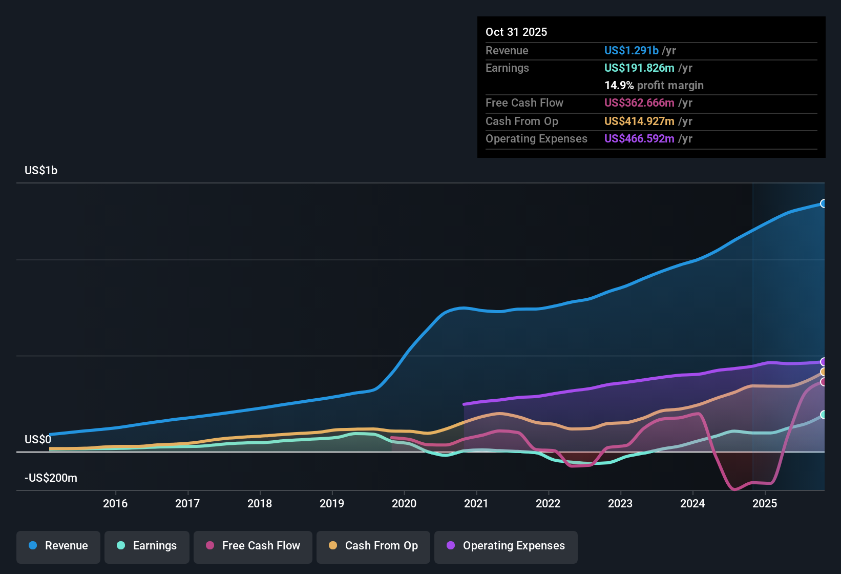The height and width of the screenshot is (574, 841).
Task: Click the pink Free Cash Flow legend dot
Action: [x=210, y=546]
